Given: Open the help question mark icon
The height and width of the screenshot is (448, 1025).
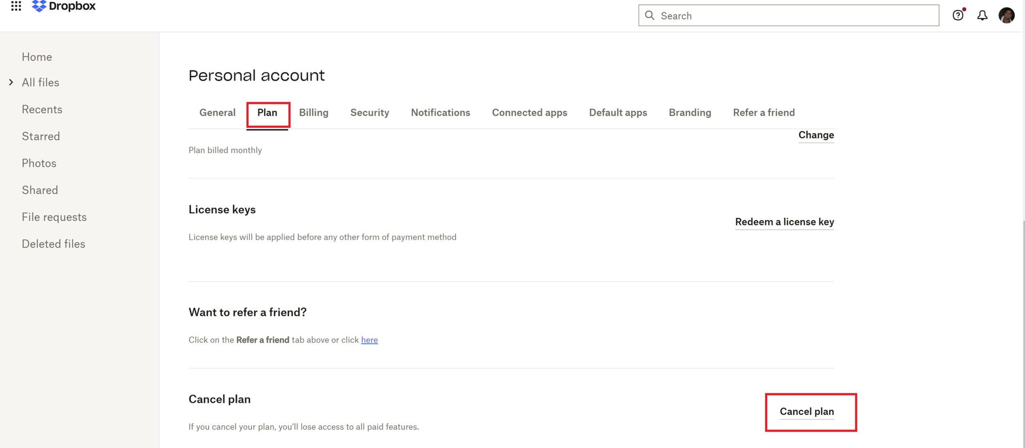Looking at the screenshot, I should point(958,15).
